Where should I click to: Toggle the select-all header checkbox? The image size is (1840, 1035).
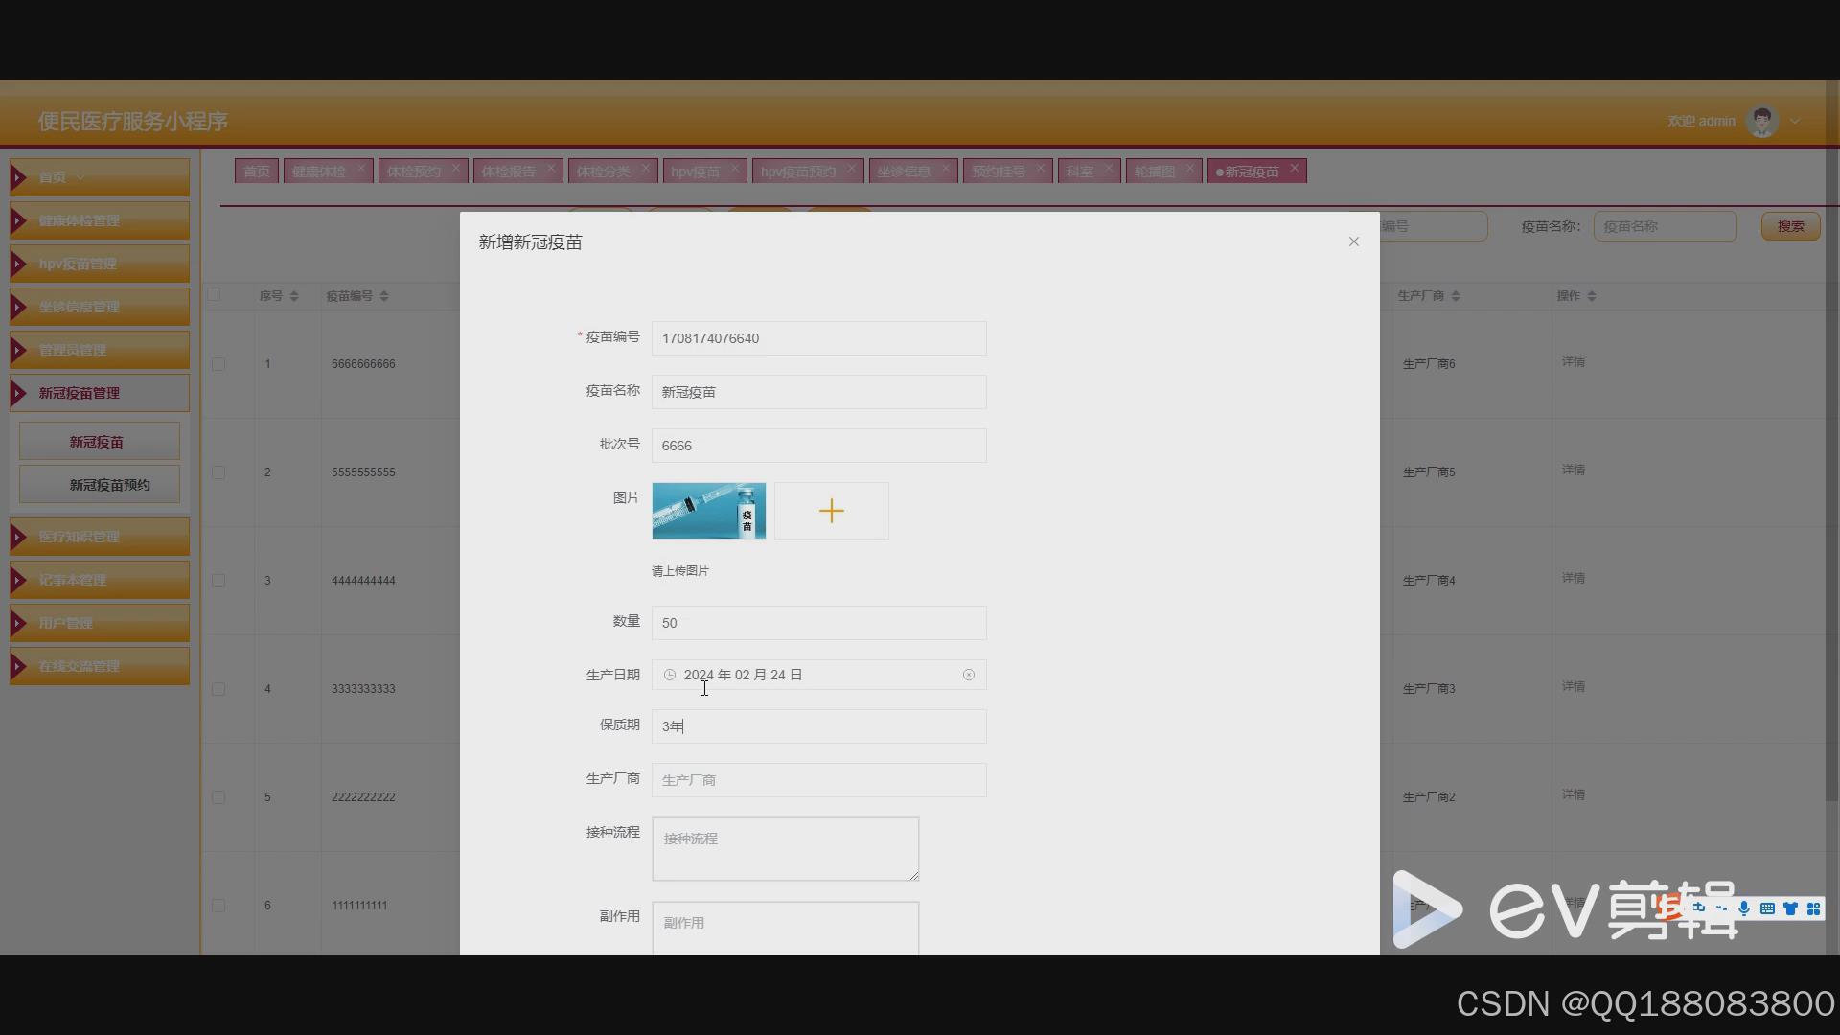[215, 295]
